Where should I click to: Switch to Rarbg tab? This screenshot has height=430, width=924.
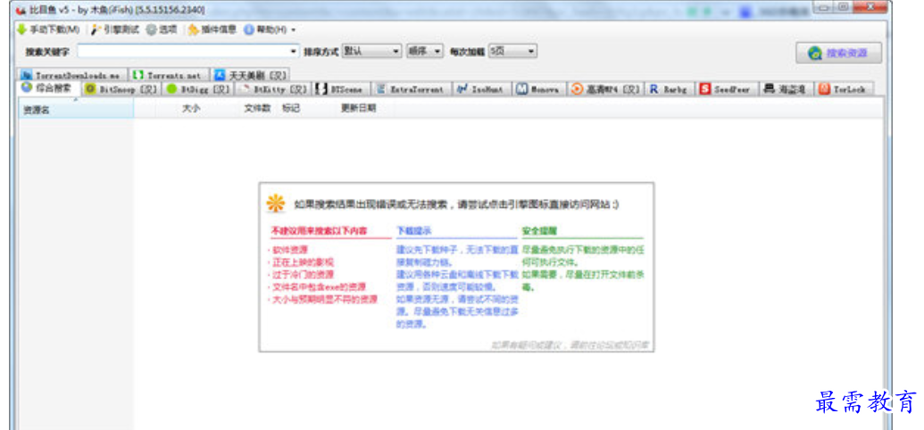click(x=670, y=89)
